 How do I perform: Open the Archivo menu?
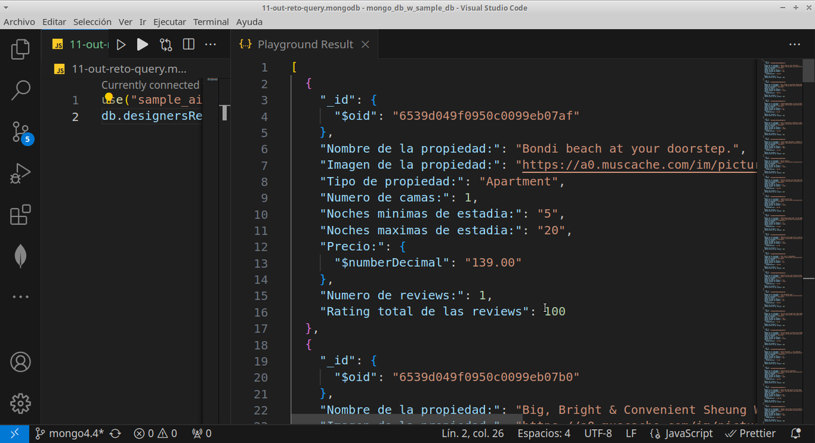click(x=19, y=22)
